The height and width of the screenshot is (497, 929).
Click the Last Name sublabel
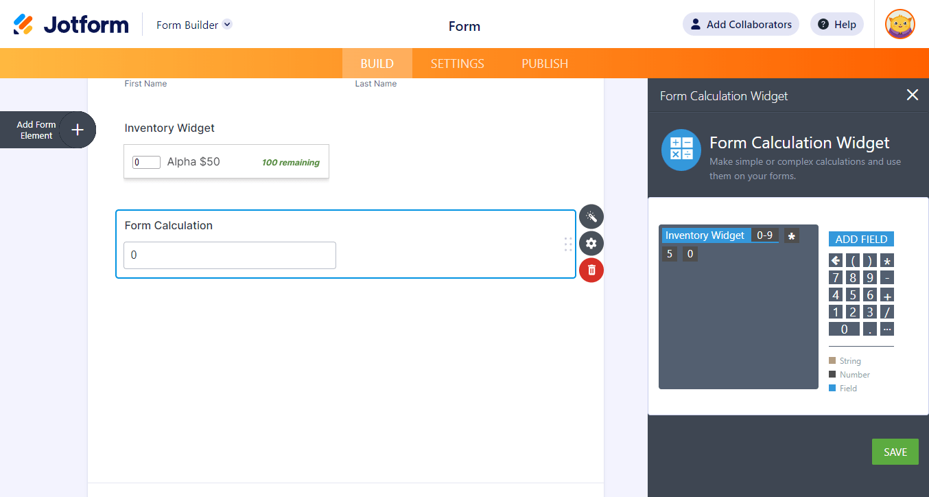coord(376,84)
